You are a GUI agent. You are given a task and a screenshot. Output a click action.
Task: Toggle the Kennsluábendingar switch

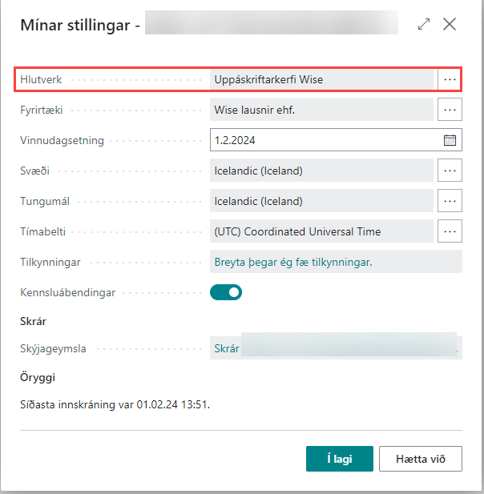(x=226, y=293)
